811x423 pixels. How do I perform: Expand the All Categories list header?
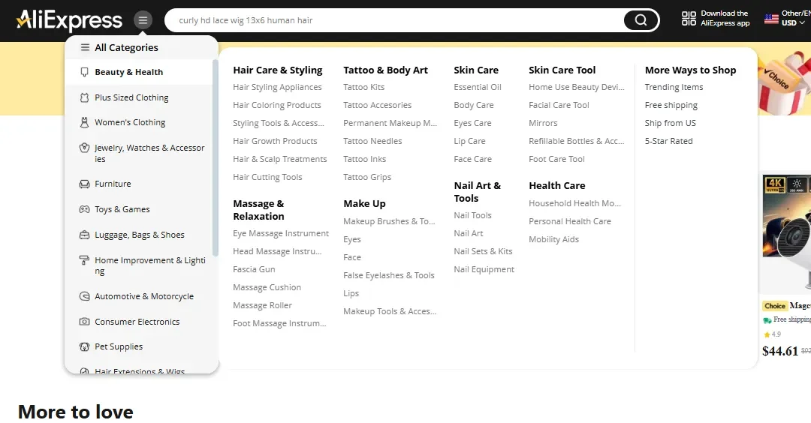pyautogui.click(x=125, y=47)
